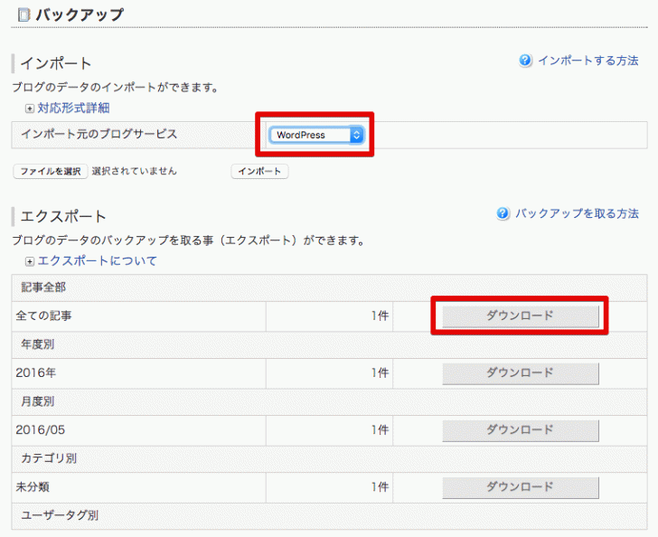Click the help icon next to バックアップを取る方法

point(503,213)
